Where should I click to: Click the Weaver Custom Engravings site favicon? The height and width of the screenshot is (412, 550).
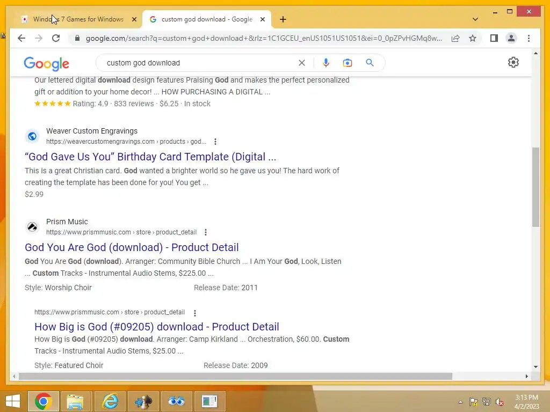click(x=32, y=136)
